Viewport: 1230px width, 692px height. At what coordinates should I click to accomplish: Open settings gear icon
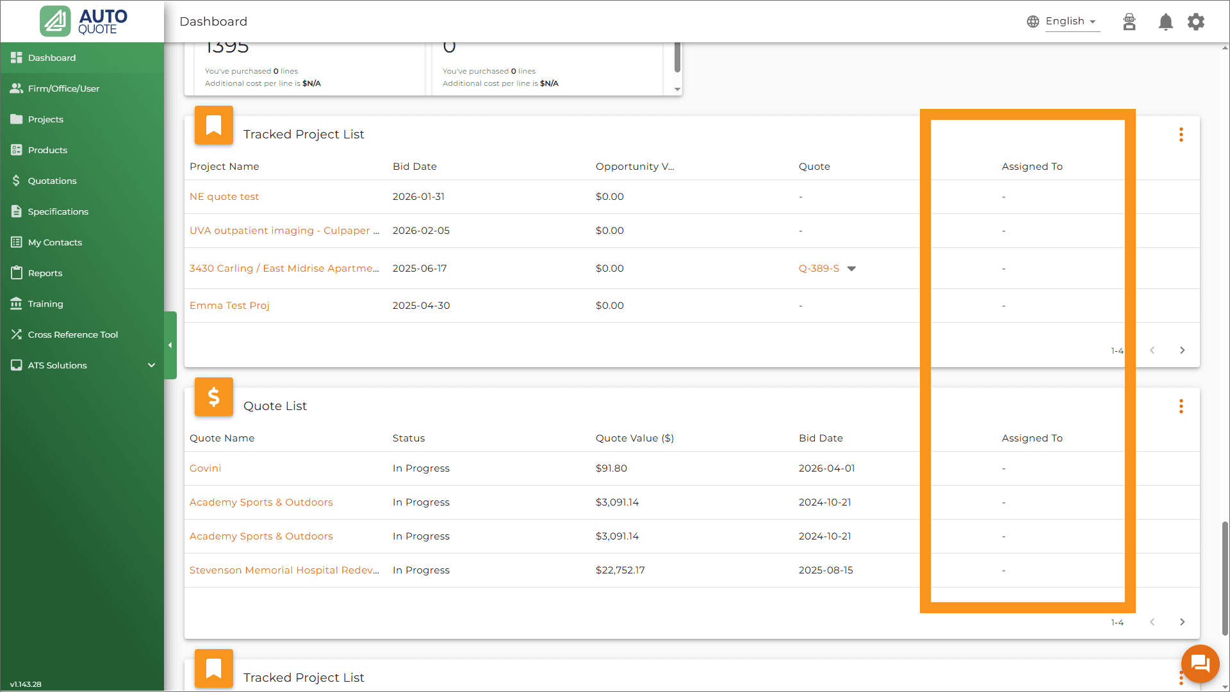pyautogui.click(x=1196, y=22)
